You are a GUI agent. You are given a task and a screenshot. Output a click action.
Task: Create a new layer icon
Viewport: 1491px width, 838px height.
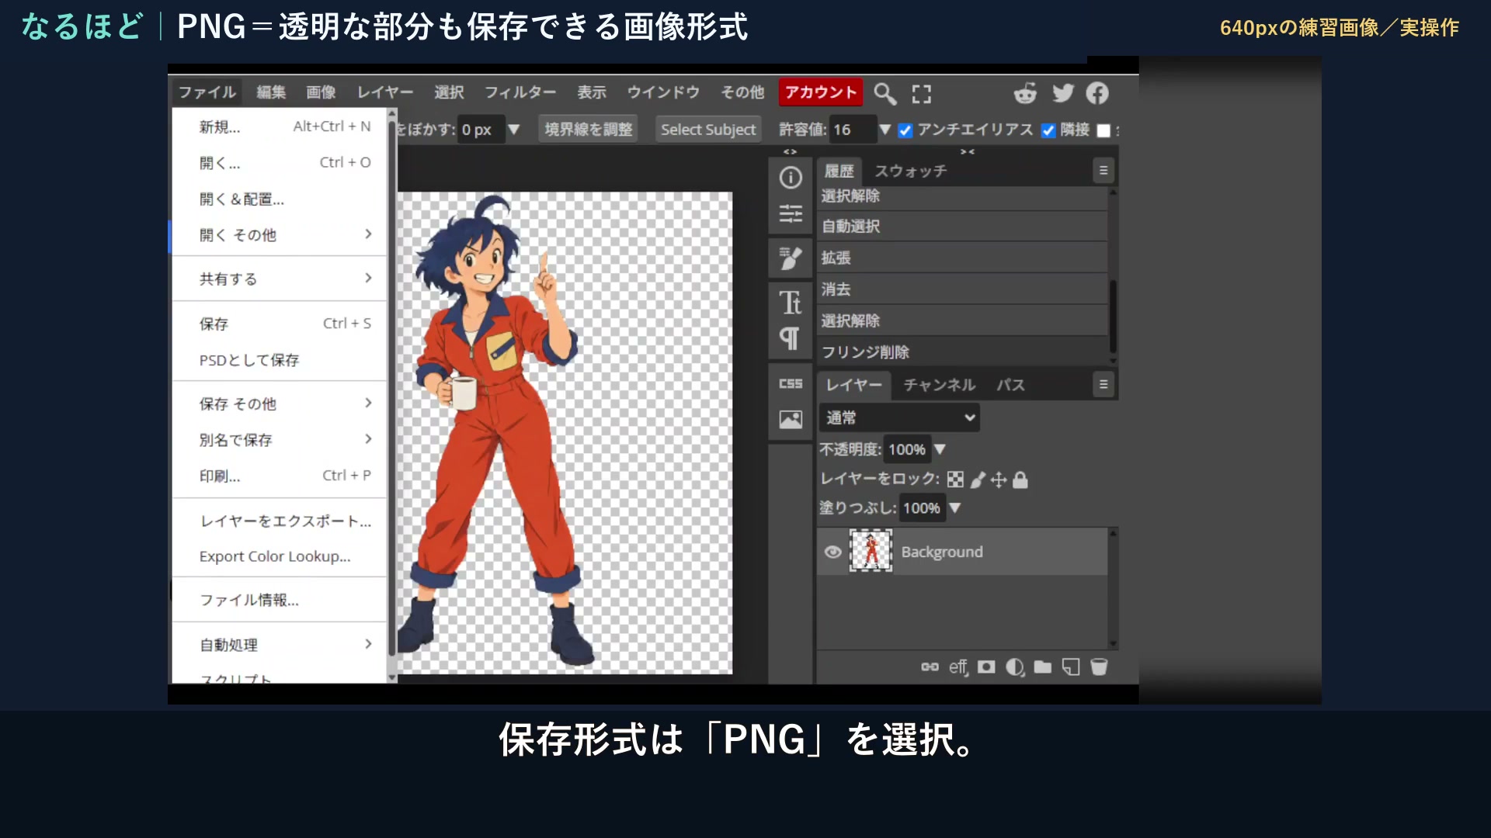(1071, 667)
